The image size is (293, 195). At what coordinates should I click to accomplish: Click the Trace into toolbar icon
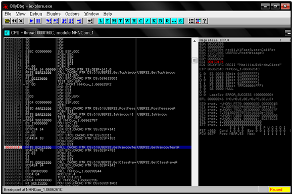(64, 21)
